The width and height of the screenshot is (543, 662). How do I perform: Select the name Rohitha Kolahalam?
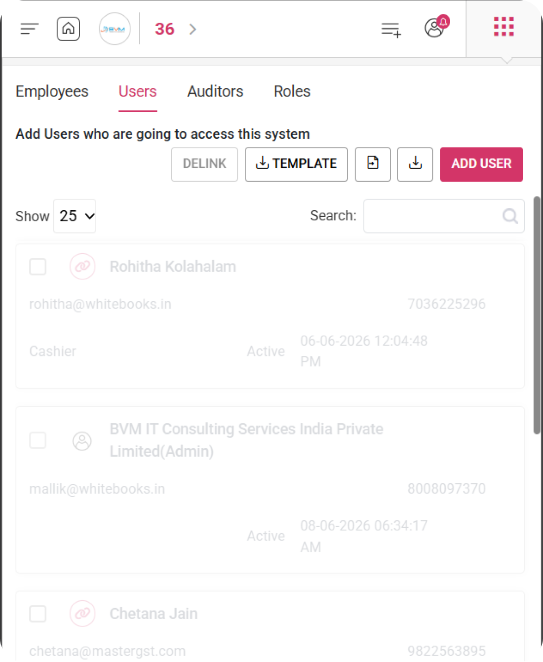coord(173,267)
